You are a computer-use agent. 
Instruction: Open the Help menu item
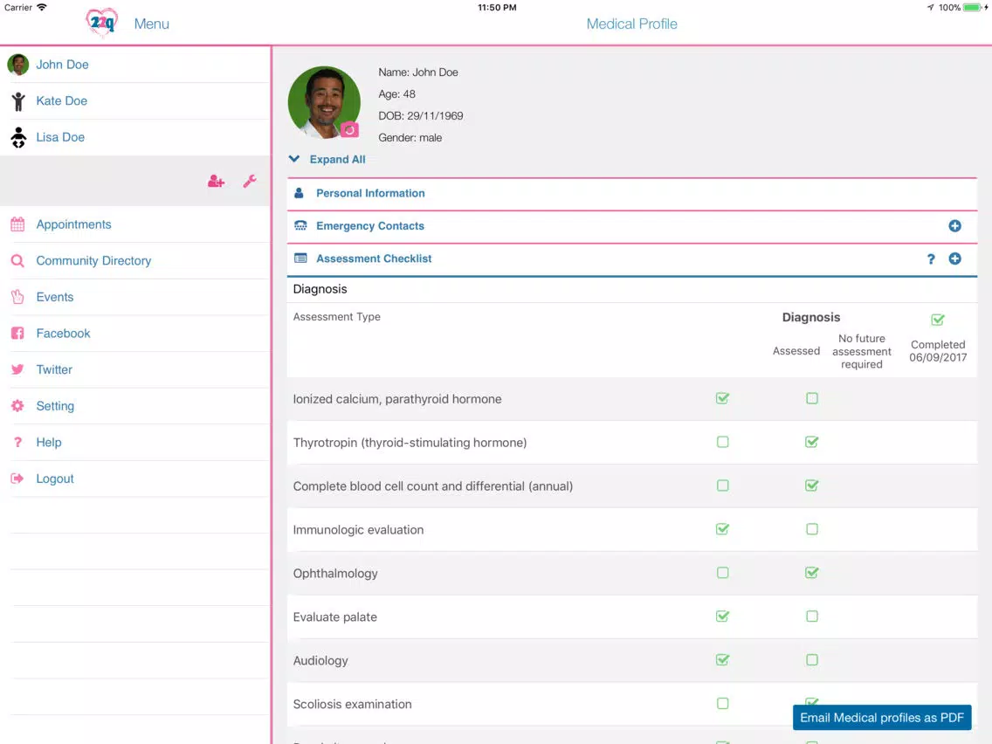point(135,442)
